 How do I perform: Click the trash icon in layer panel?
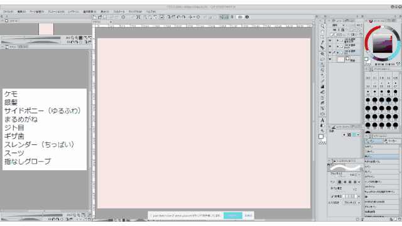361,35
